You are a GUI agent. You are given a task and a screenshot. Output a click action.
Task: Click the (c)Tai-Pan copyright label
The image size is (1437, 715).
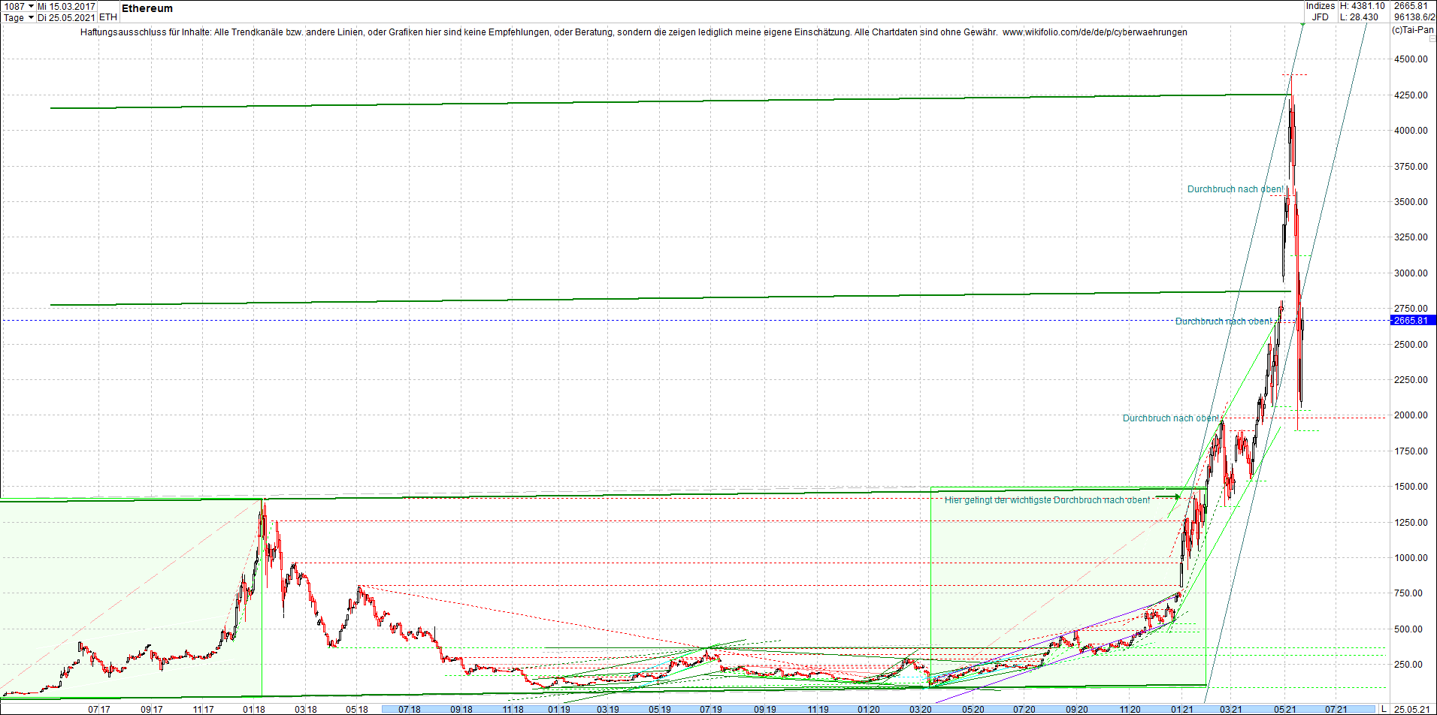[1412, 31]
